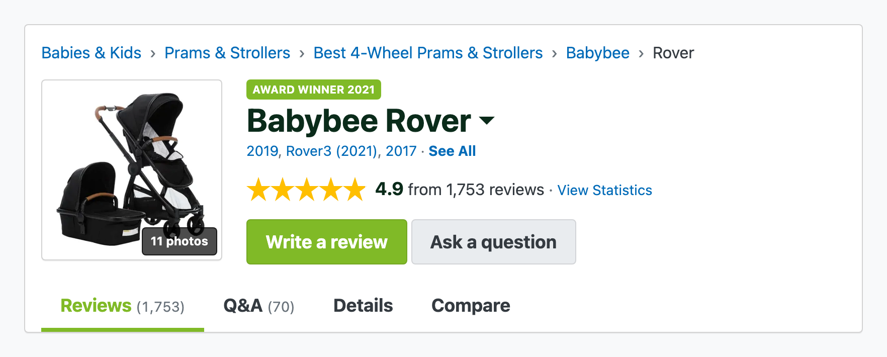Select the Rover3 (2021) model link
The width and height of the screenshot is (887, 357).
[331, 151]
